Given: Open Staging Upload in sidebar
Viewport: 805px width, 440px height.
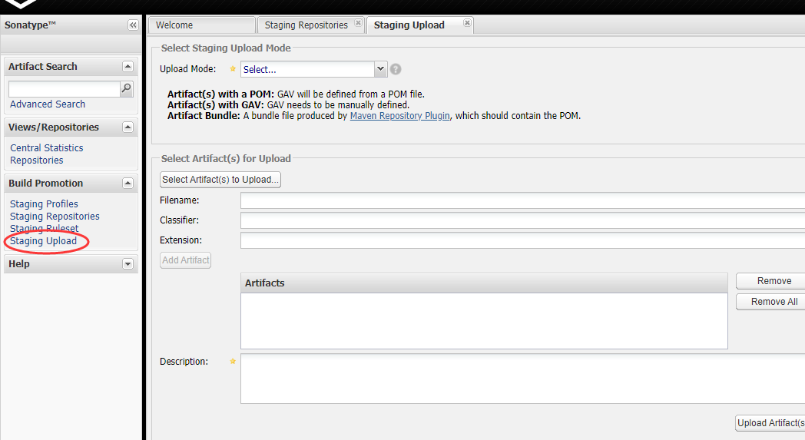Looking at the screenshot, I should coord(43,241).
